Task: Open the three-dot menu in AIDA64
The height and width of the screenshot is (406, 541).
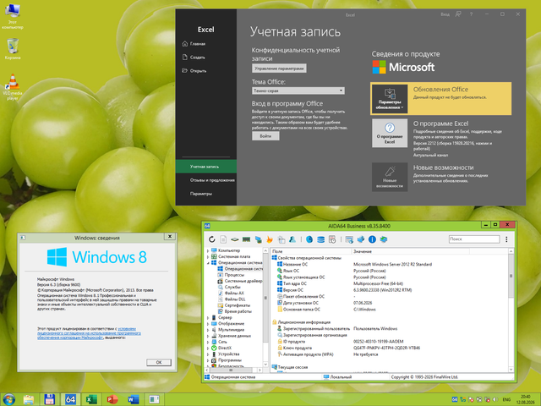Action: tap(506, 239)
